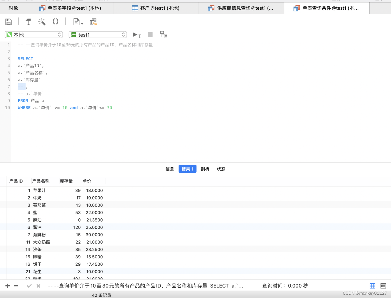Image resolution: width=391 pixels, height=298 pixels.
Task: Click the 库存量 column header
Action: (x=70, y=181)
